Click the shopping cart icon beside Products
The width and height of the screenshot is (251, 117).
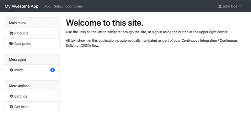tap(11, 33)
